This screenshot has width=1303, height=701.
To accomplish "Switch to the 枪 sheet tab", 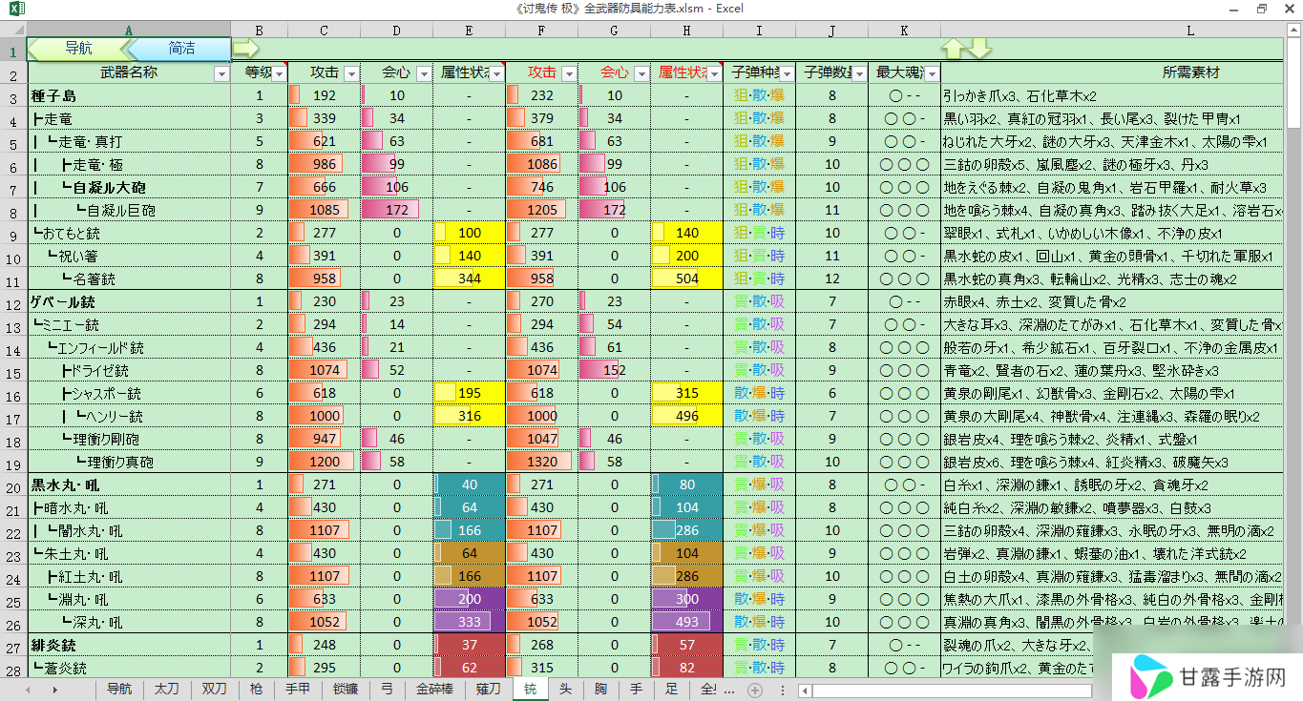I will click(256, 689).
